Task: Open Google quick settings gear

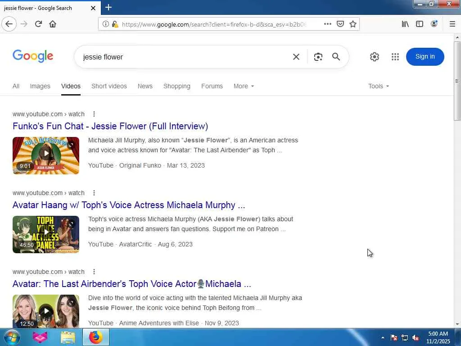Action: click(374, 57)
